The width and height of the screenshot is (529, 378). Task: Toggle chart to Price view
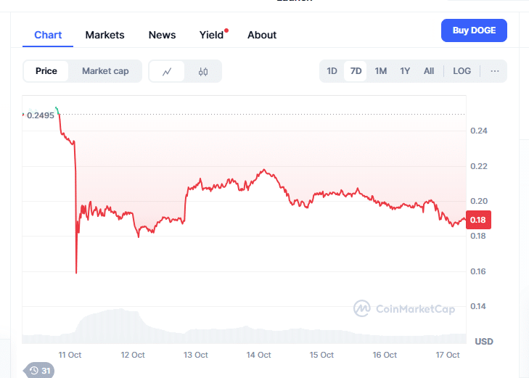click(46, 71)
